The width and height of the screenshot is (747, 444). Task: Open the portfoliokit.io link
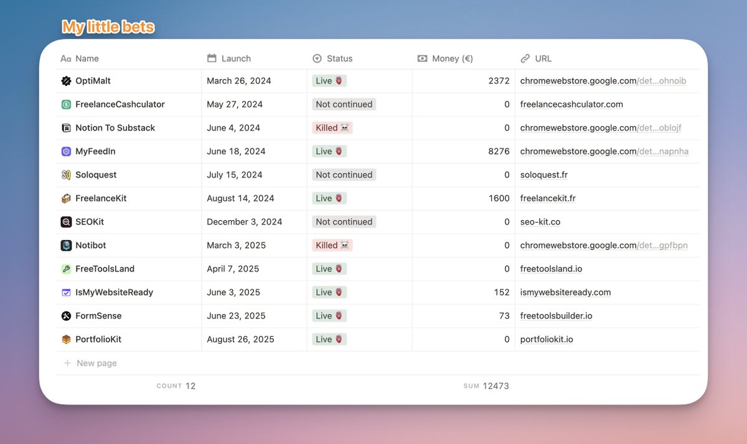(547, 340)
